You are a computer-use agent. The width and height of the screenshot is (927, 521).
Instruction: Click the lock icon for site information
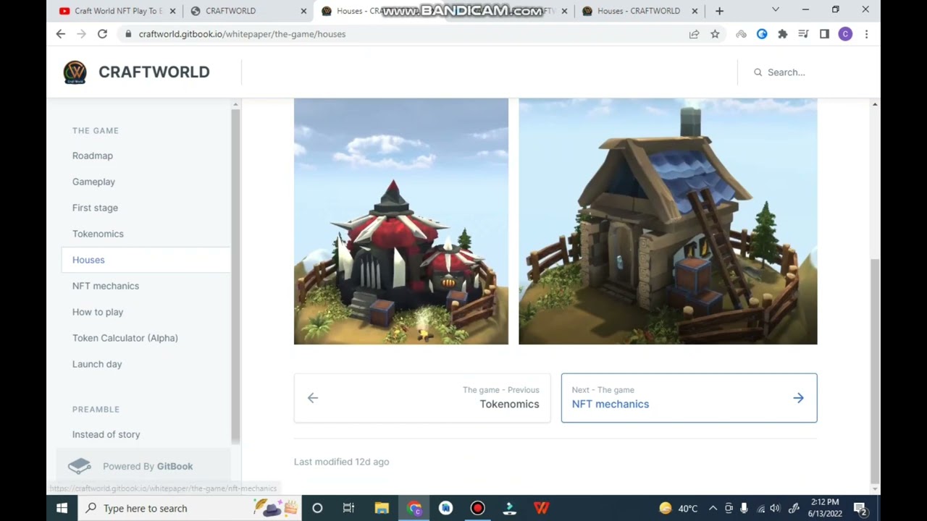(128, 34)
